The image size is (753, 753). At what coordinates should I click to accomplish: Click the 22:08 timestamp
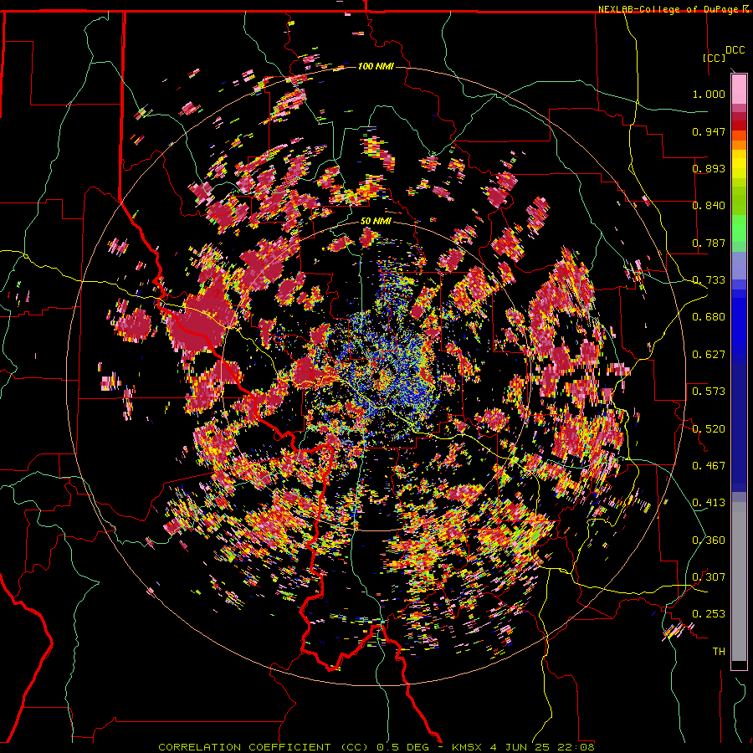coord(576,747)
